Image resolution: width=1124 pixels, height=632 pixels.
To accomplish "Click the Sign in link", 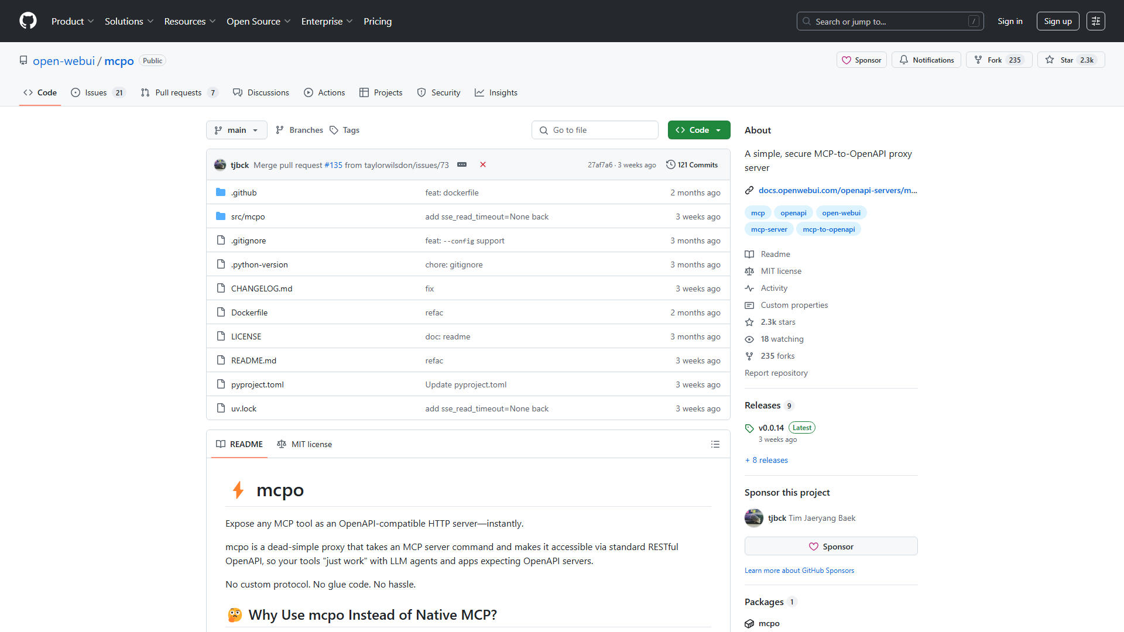I will point(1010,21).
